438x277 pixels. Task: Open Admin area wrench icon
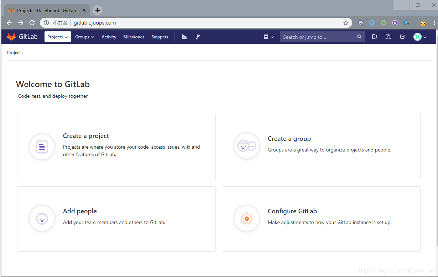pyautogui.click(x=198, y=37)
